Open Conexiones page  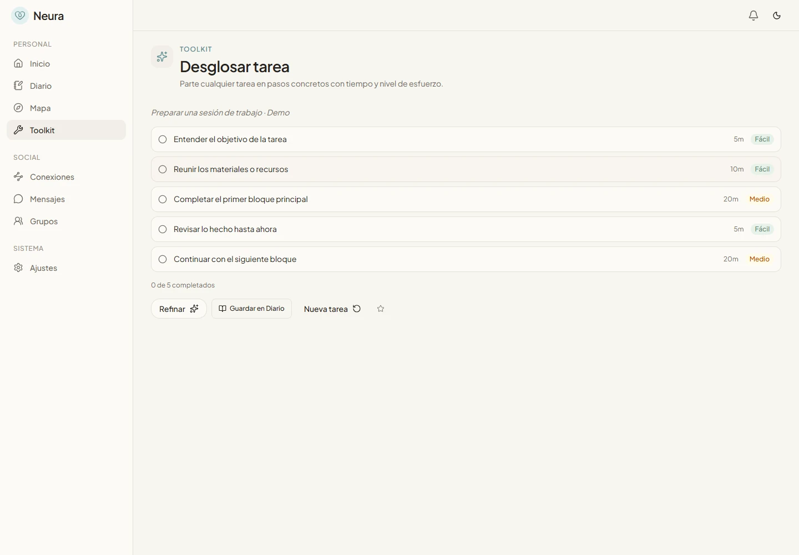tap(67, 176)
